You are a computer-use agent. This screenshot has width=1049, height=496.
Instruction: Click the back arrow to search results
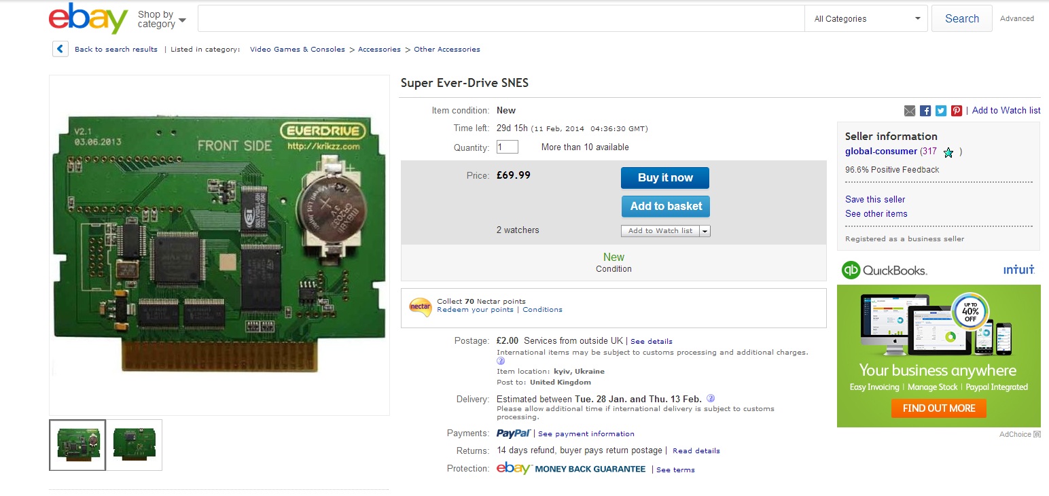(x=60, y=49)
